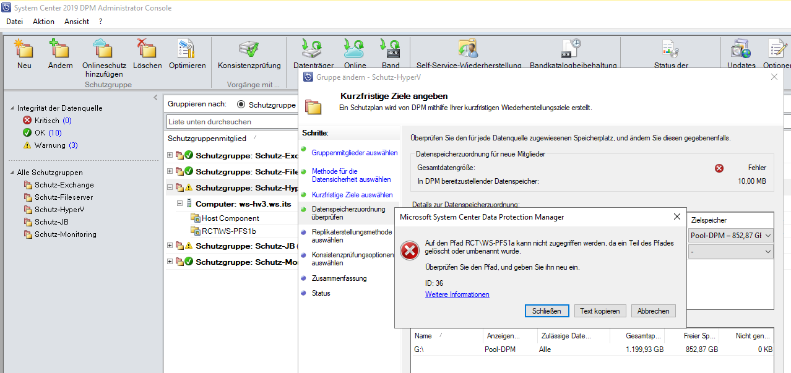Select Schutz-Exchange in sidebar tree
Image resolution: width=791 pixels, height=373 pixels.
[x=64, y=185]
